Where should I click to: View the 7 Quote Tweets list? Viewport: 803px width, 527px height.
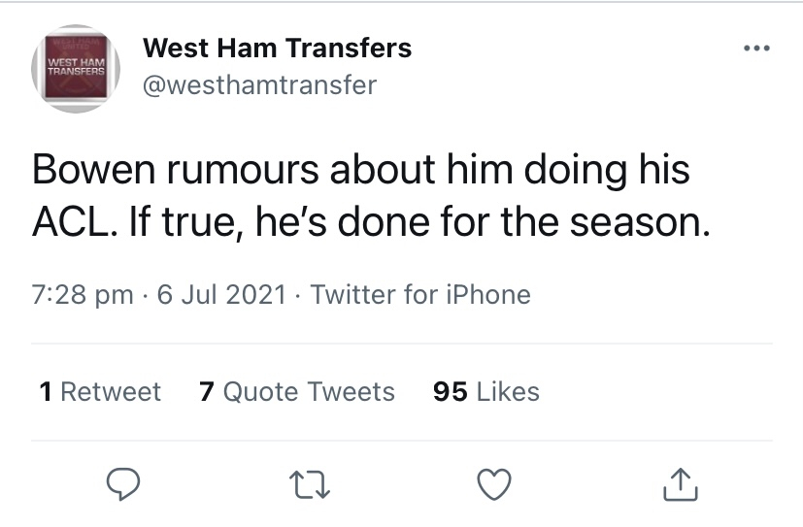pos(296,391)
